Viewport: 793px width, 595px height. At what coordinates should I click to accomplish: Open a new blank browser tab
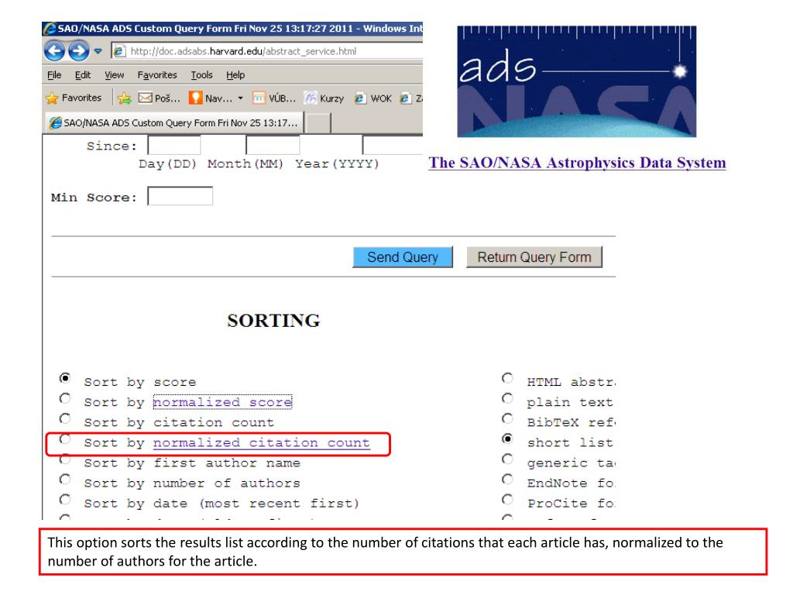[x=318, y=123]
